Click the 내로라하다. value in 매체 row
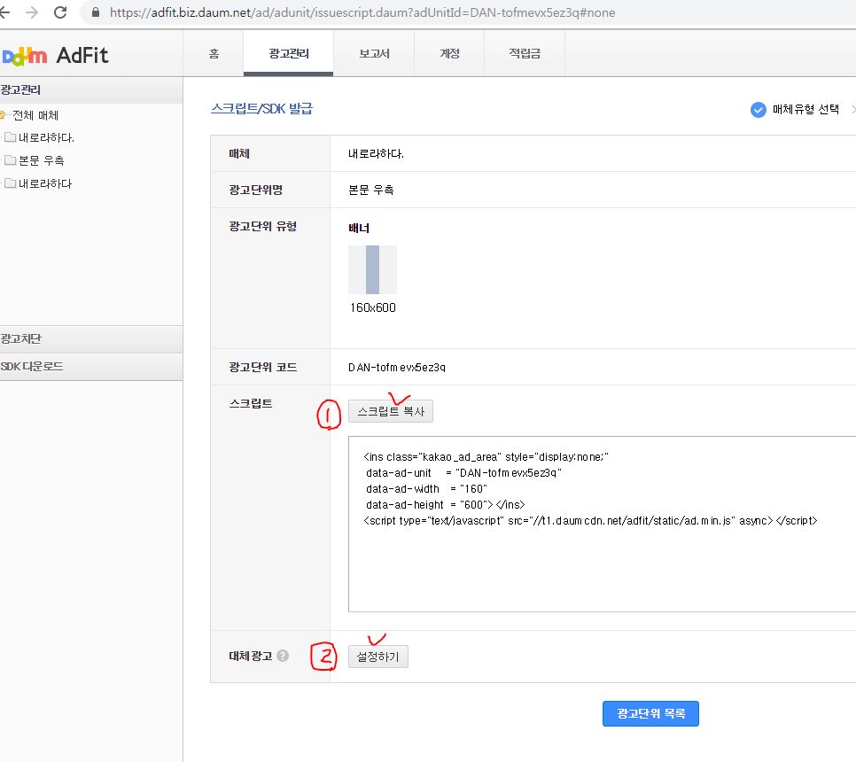This screenshot has height=762, width=856. point(376,154)
